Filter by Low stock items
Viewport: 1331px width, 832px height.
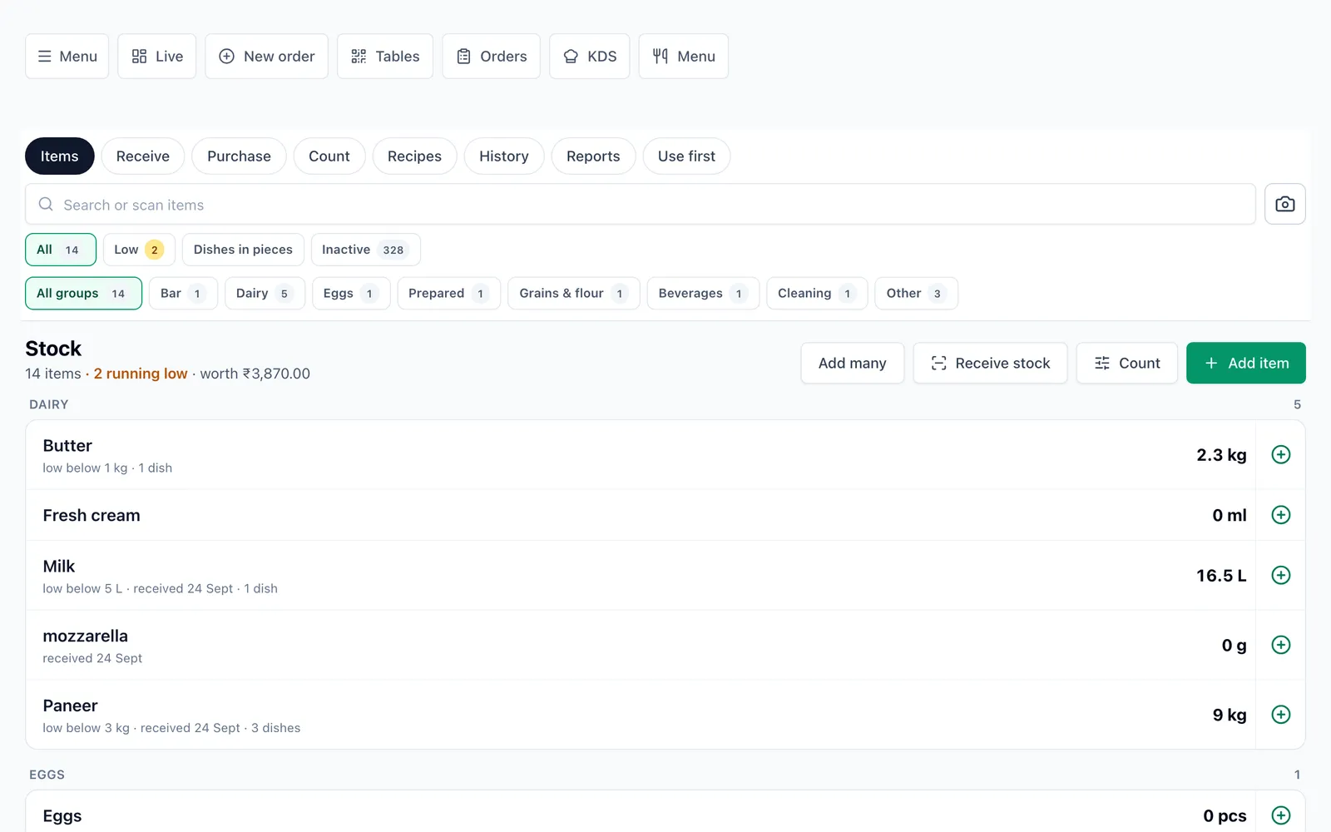[139, 250]
